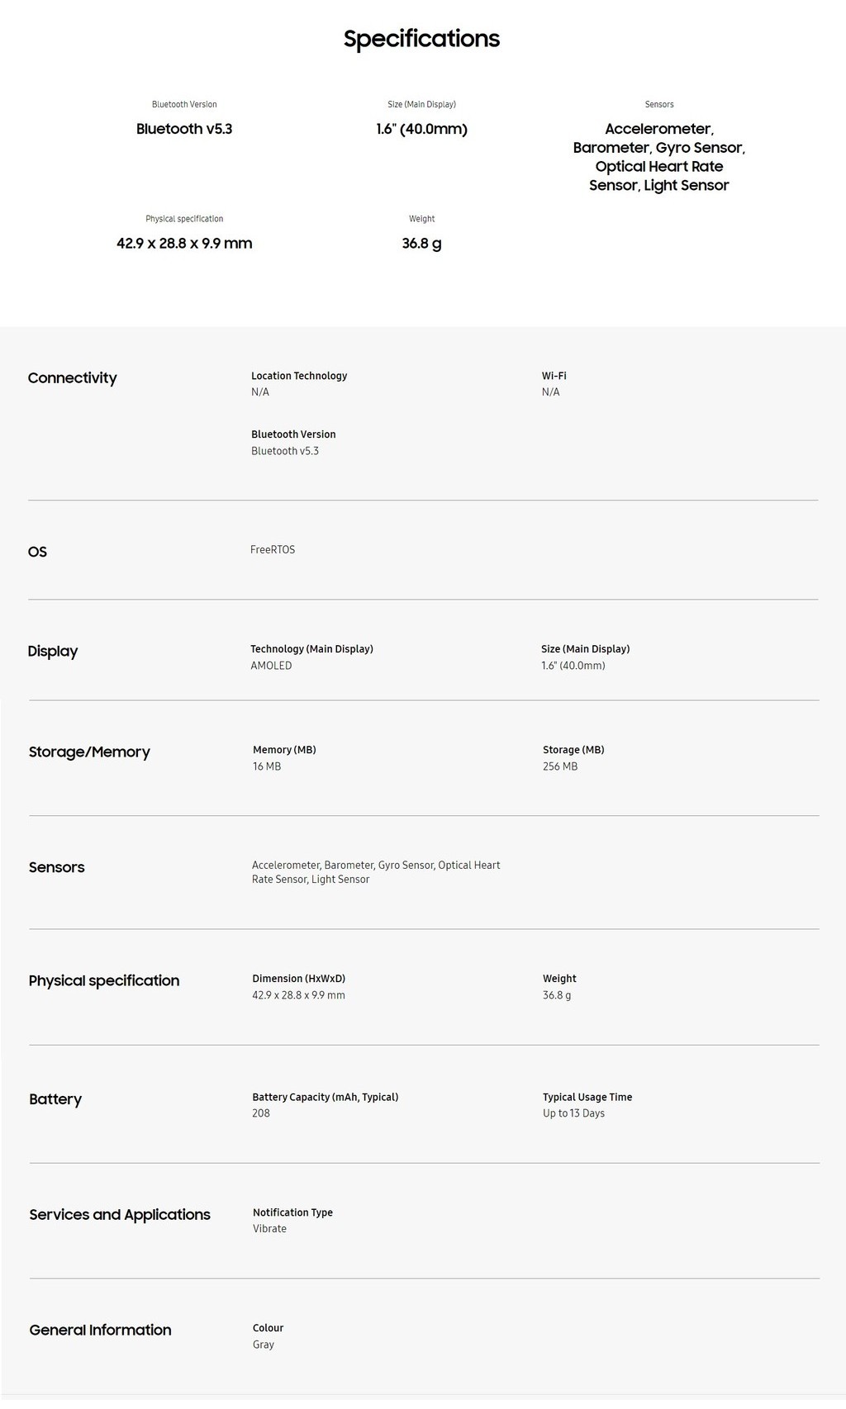Screen dimensions: 846x1409
Task: Click the Connectivity section heading
Action: click(x=73, y=378)
